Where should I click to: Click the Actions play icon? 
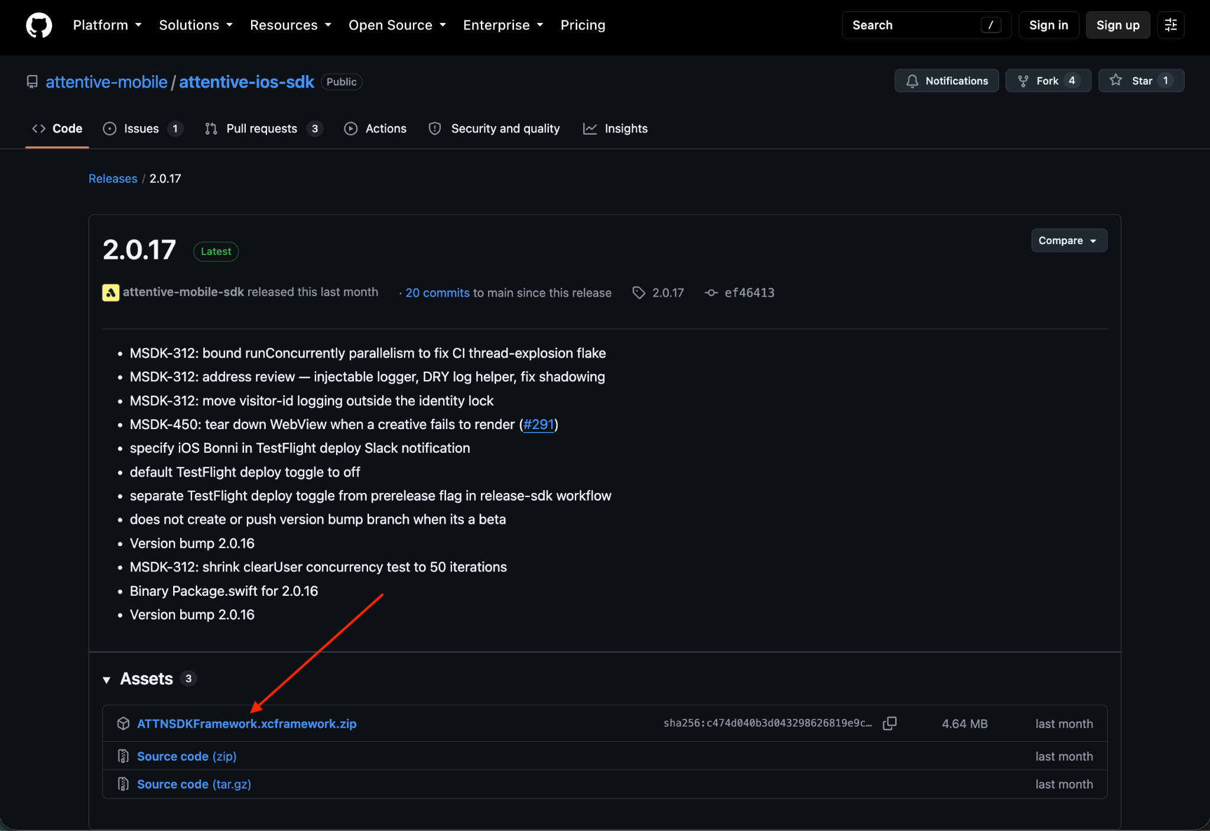coord(351,128)
